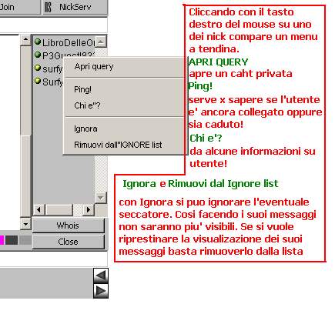Click green status dot beside LibroDelleO nick
Viewport: 335px width, 334px height.
point(38,42)
